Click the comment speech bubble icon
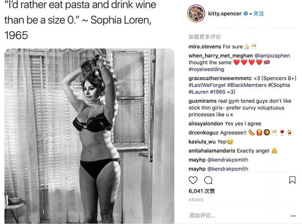The height and width of the screenshot is (224, 302). coord(208,180)
